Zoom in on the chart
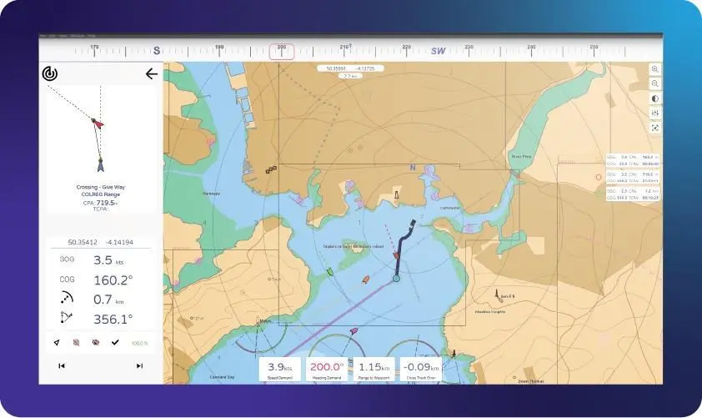This screenshot has height=418, width=702. pyautogui.click(x=655, y=69)
